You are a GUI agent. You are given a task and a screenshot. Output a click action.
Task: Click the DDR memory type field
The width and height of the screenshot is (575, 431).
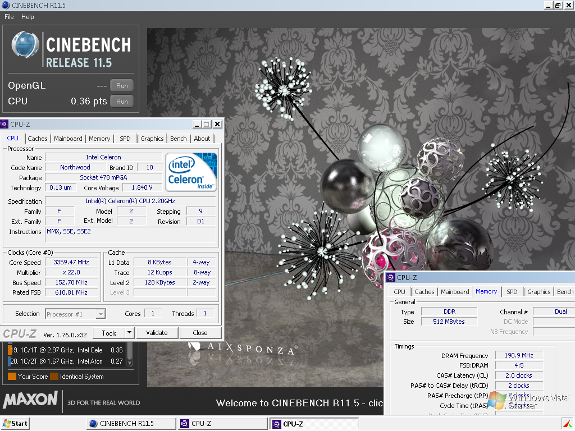(x=449, y=311)
